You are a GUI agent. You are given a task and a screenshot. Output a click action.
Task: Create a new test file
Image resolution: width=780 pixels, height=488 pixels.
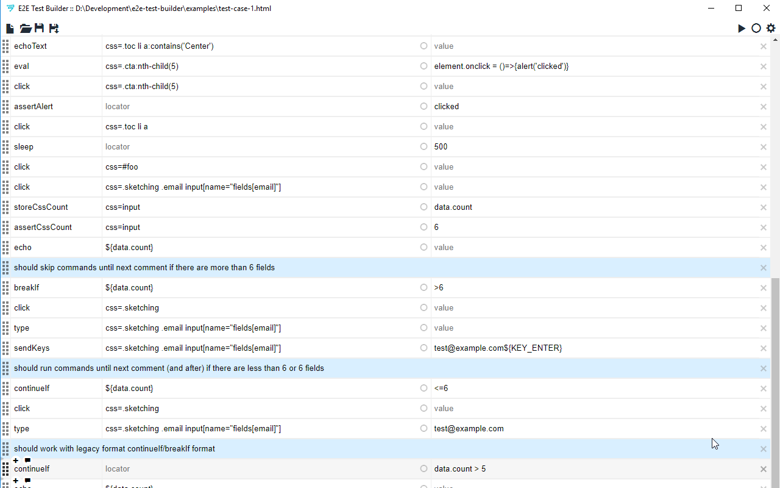click(10, 28)
